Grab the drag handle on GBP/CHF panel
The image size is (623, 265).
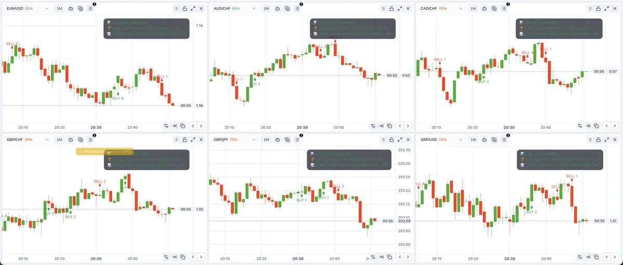point(176,140)
